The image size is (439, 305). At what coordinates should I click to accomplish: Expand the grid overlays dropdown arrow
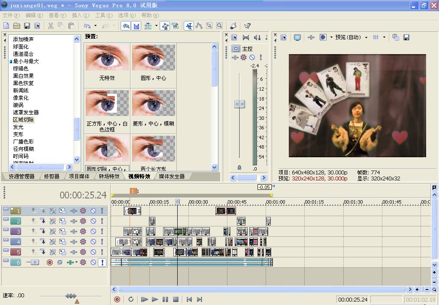tap(384, 37)
